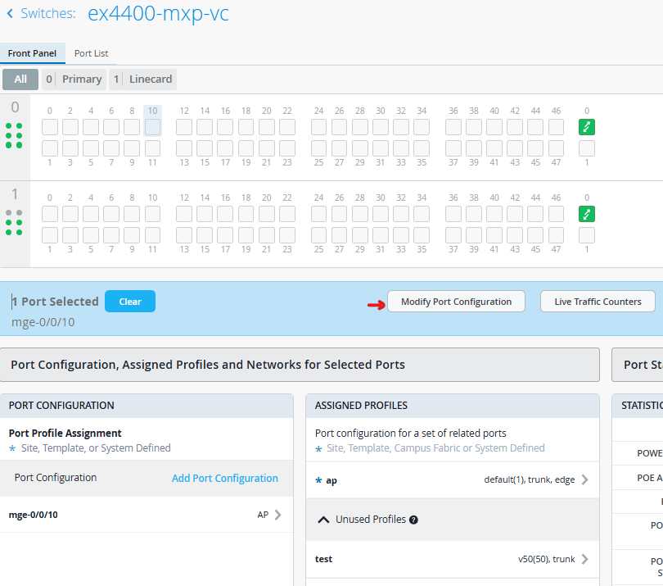Screen dimensions: 663x586
Task: Select port 20 on member 1
Action: pos(267,214)
